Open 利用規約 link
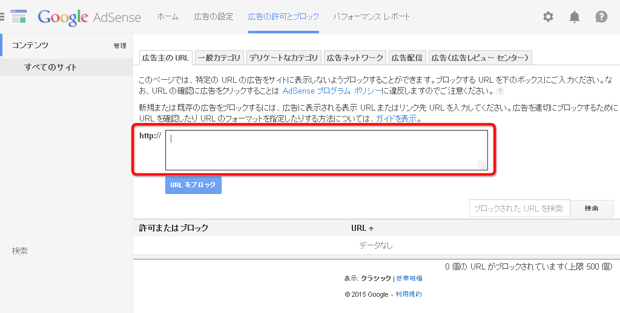The width and height of the screenshot is (620, 313). 409,294
